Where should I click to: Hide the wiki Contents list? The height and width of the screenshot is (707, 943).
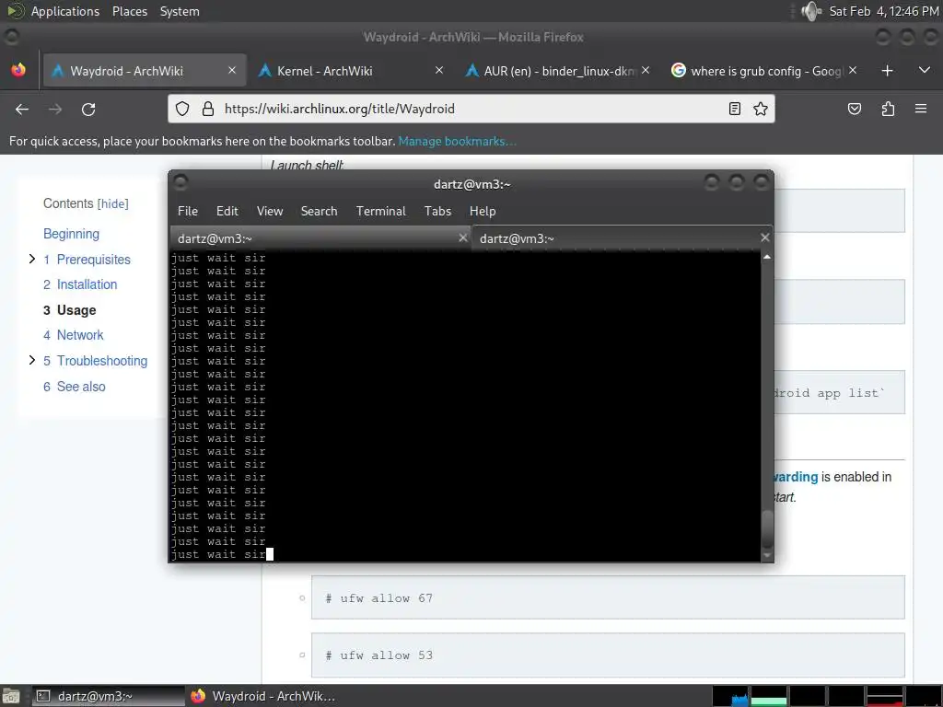(113, 203)
